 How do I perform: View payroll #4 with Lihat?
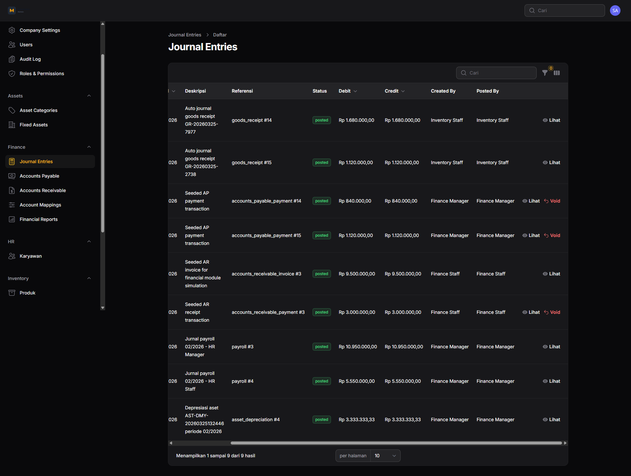tap(551, 381)
